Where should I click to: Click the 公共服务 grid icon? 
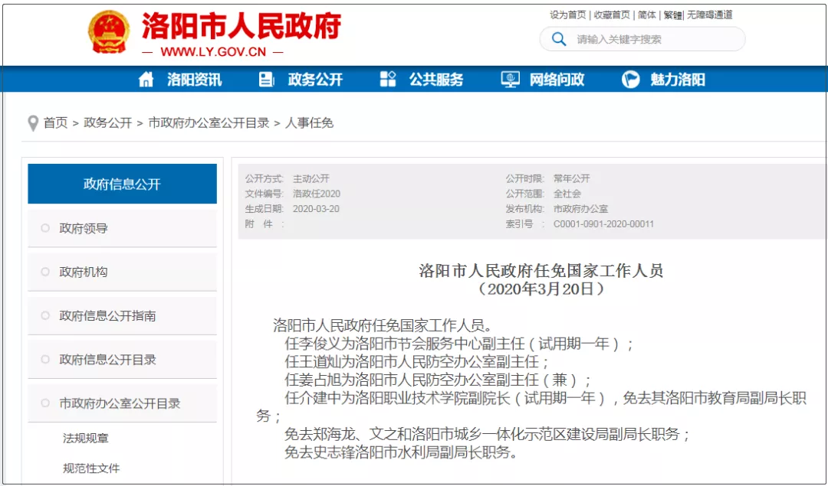[387, 79]
